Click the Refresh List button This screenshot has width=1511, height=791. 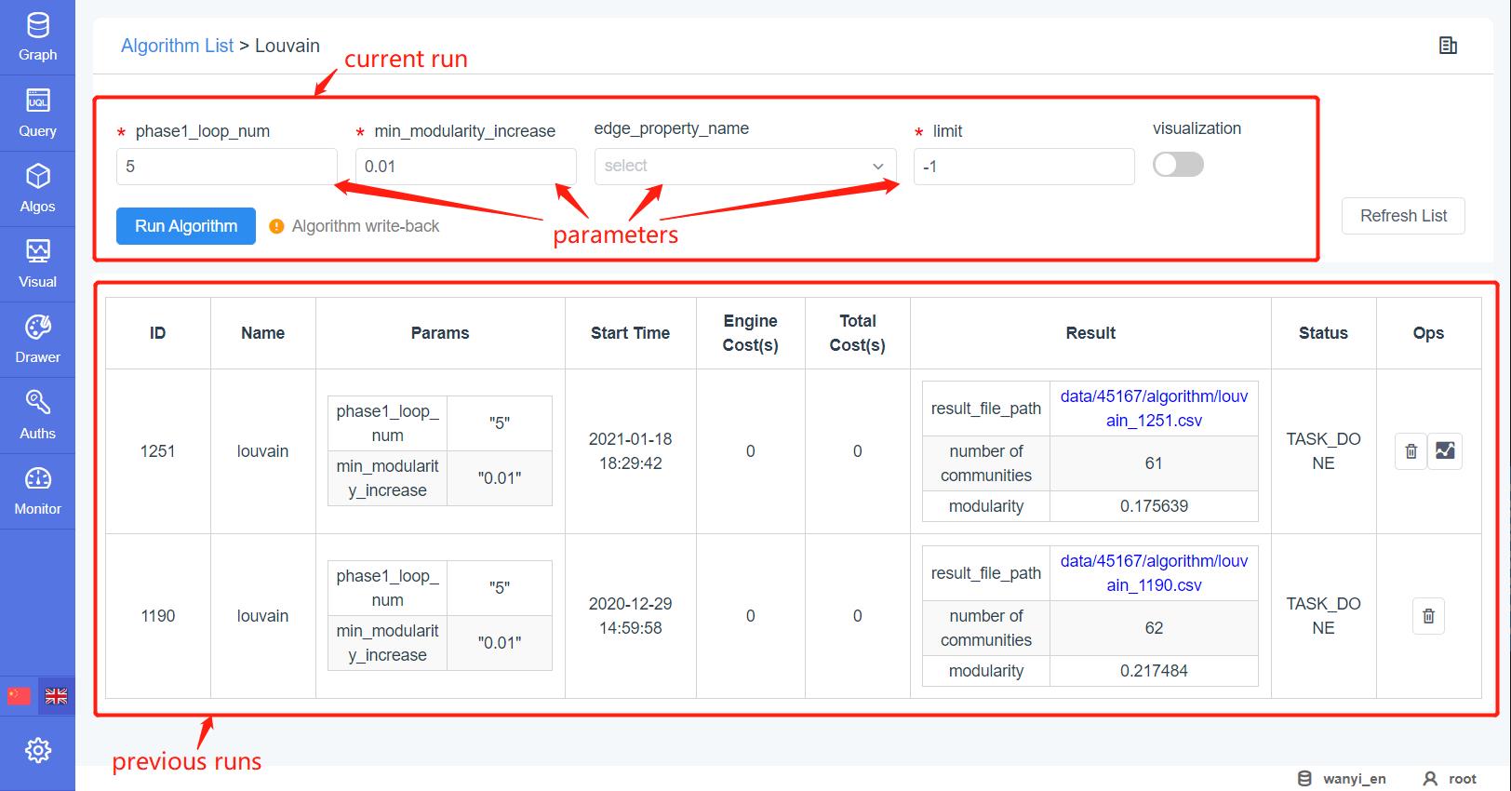pyautogui.click(x=1403, y=216)
